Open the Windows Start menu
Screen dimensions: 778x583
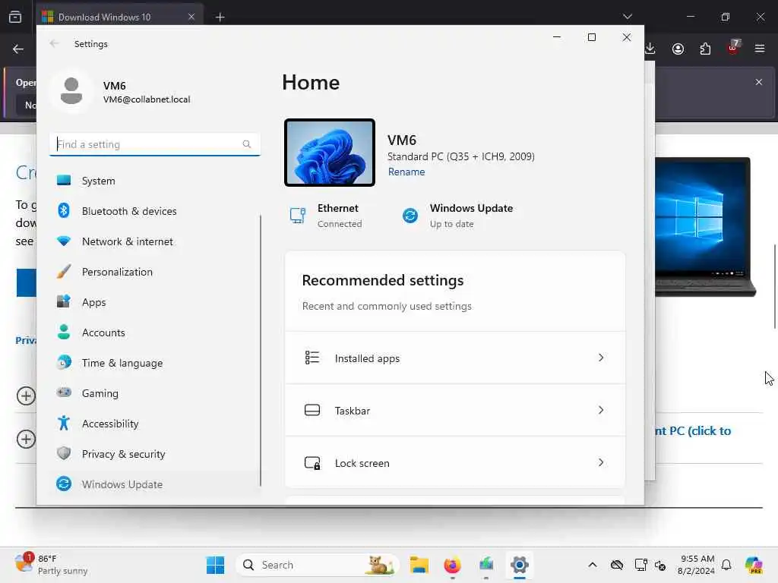tap(215, 565)
